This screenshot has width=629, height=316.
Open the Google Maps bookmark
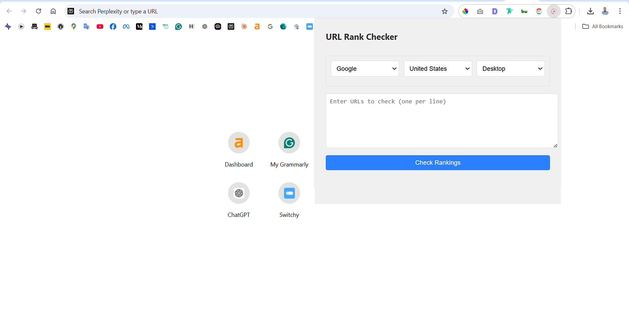tap(74, 26)
